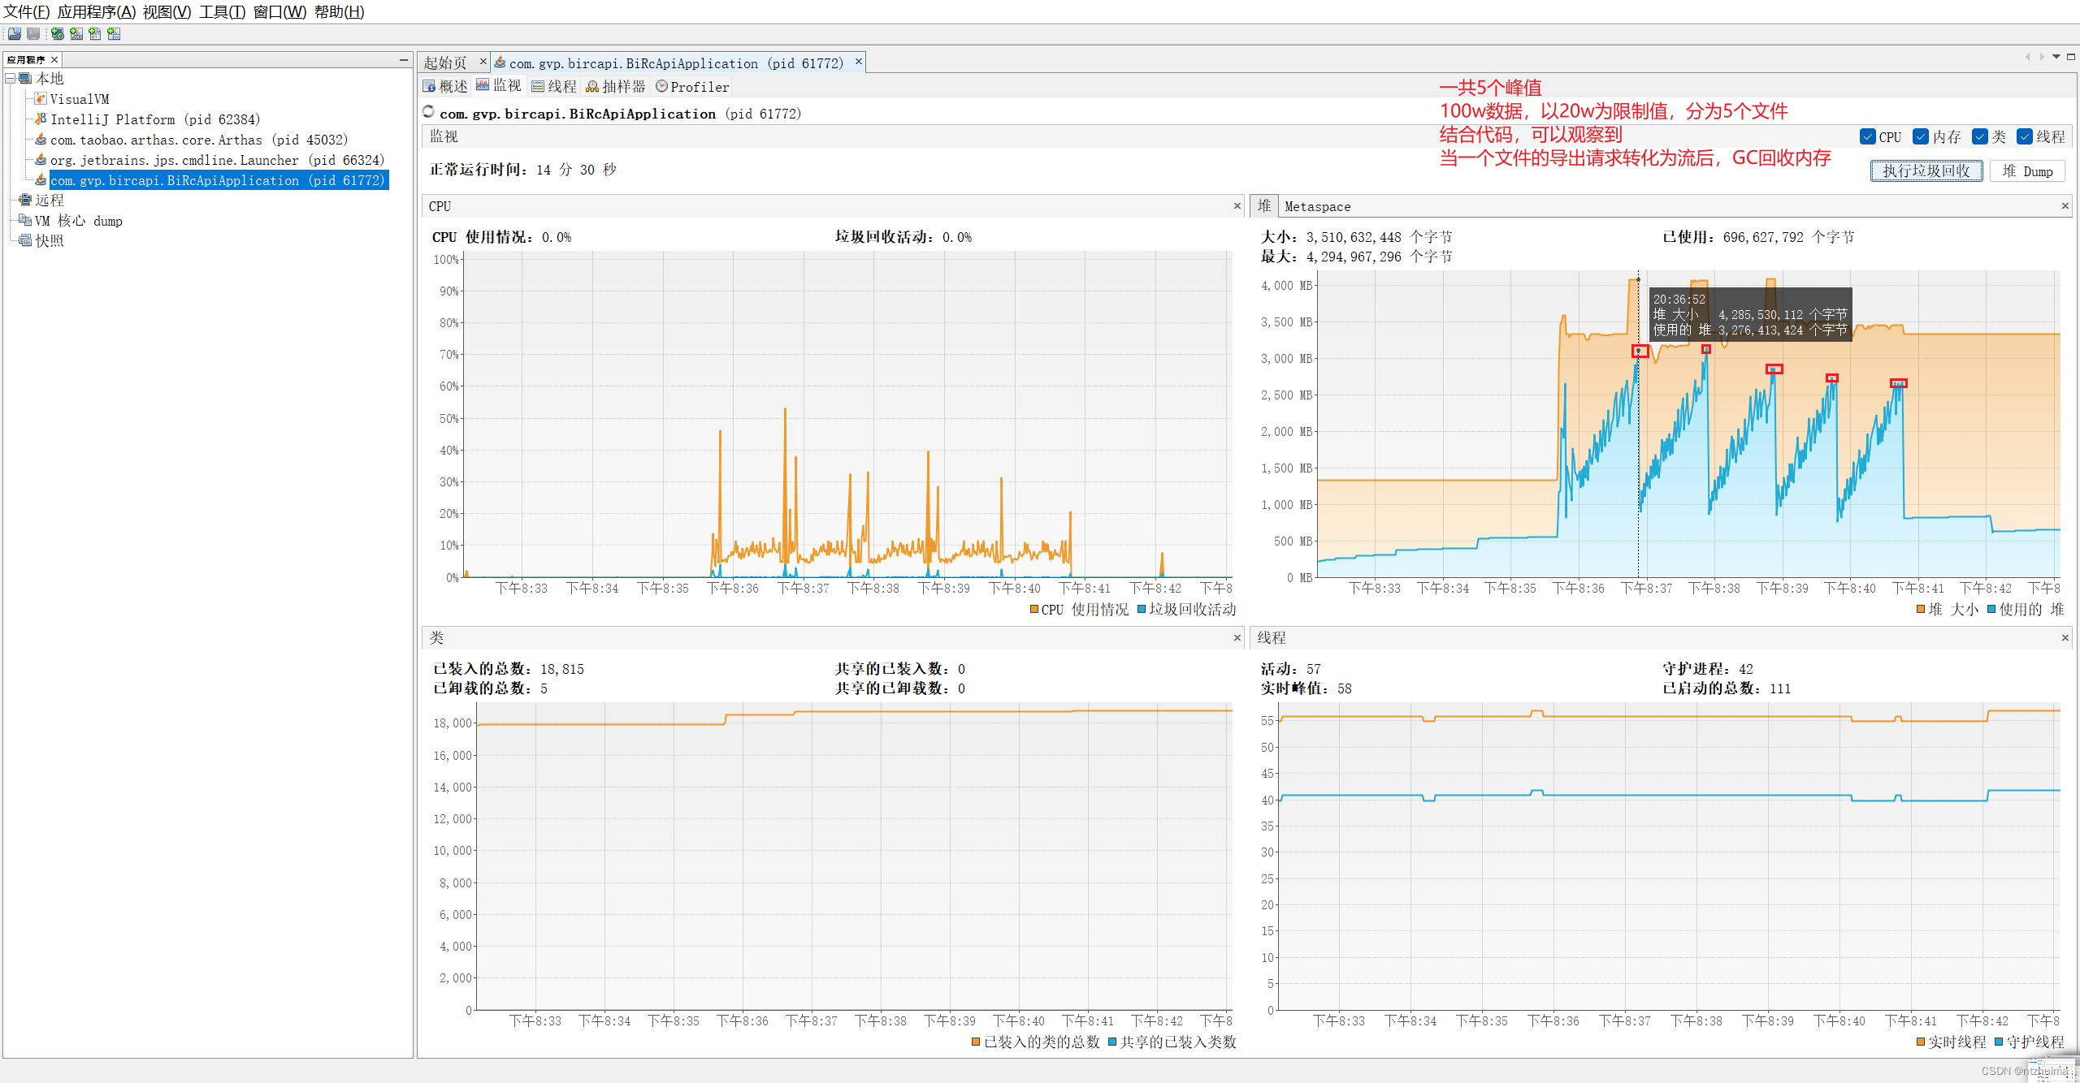This screenshot has height=1083, width=2080.
Task: Uncheck the 内存 memory checkbox
Action: (x=1921, y=137)
